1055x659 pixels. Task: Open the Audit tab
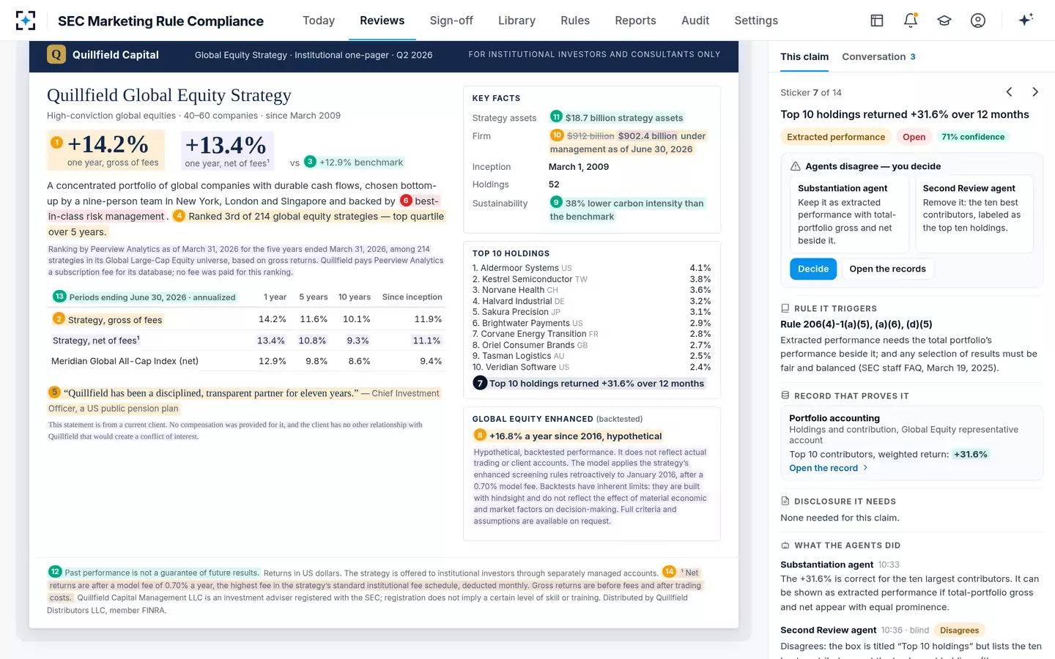click(695, 21)
